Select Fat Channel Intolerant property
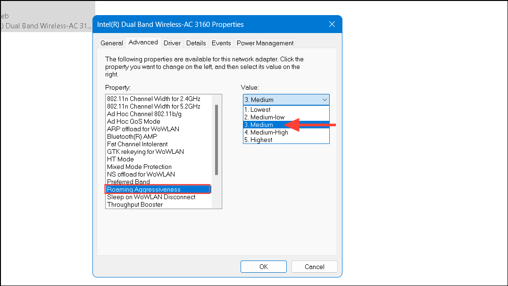 point(159,144)
